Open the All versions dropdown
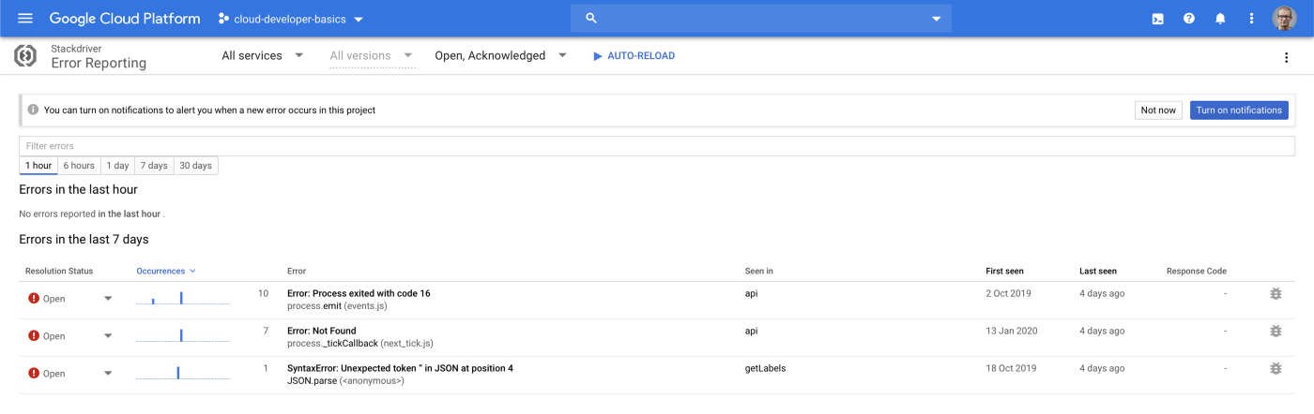The height and width of the screenshot is (414, 1314). [x=372, y=56]
